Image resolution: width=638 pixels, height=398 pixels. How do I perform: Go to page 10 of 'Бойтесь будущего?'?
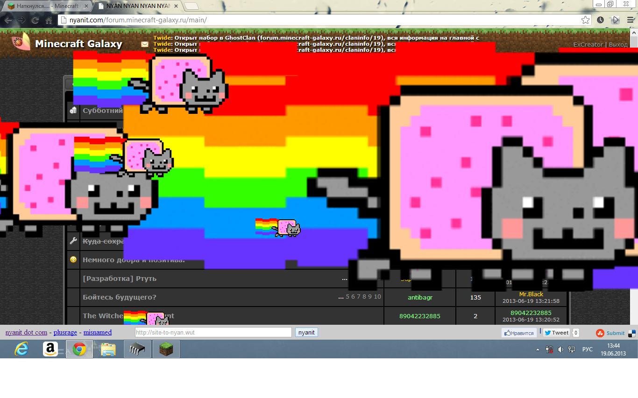(x=377, y=297)
